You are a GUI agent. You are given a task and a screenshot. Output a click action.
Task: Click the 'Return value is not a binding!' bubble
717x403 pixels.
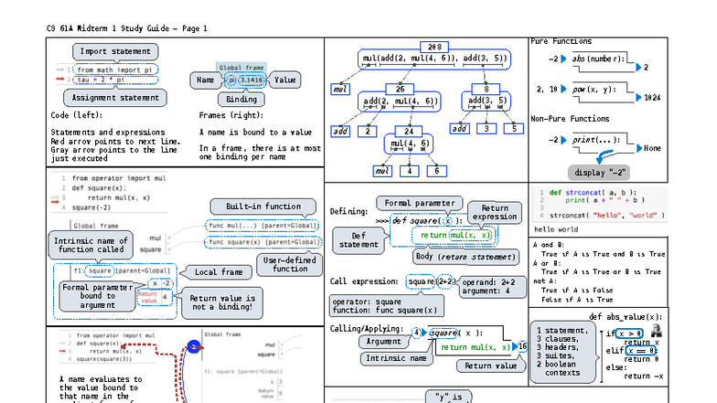point(223,302)
